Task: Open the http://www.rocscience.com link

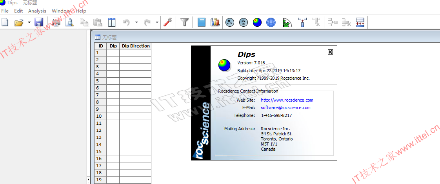Action: (x=287, y=100)
